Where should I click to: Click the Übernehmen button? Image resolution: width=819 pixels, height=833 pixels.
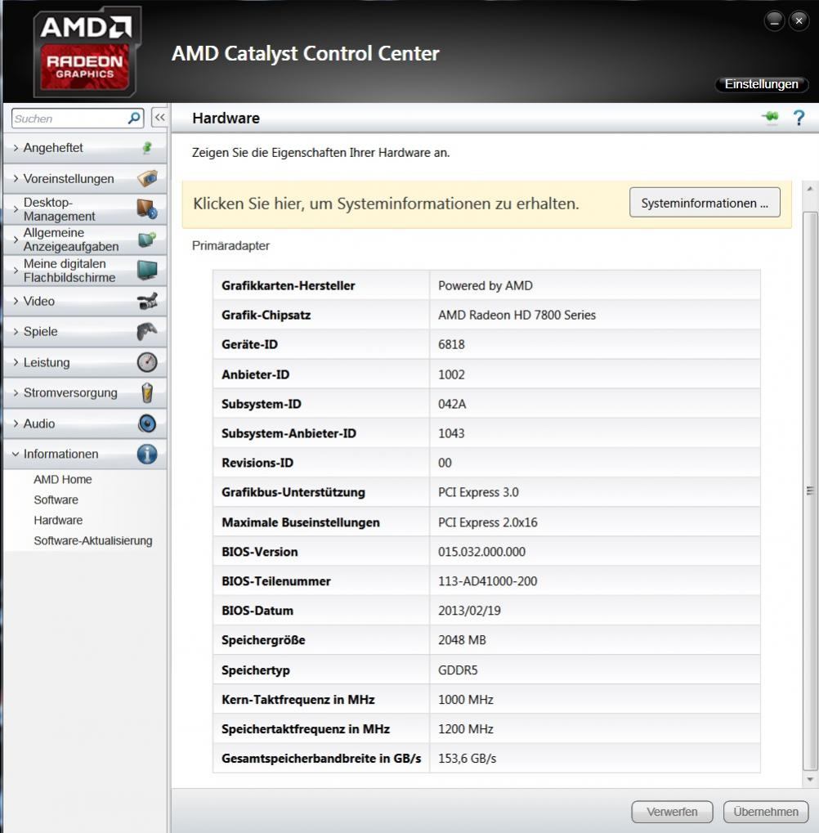pos(766,812)
